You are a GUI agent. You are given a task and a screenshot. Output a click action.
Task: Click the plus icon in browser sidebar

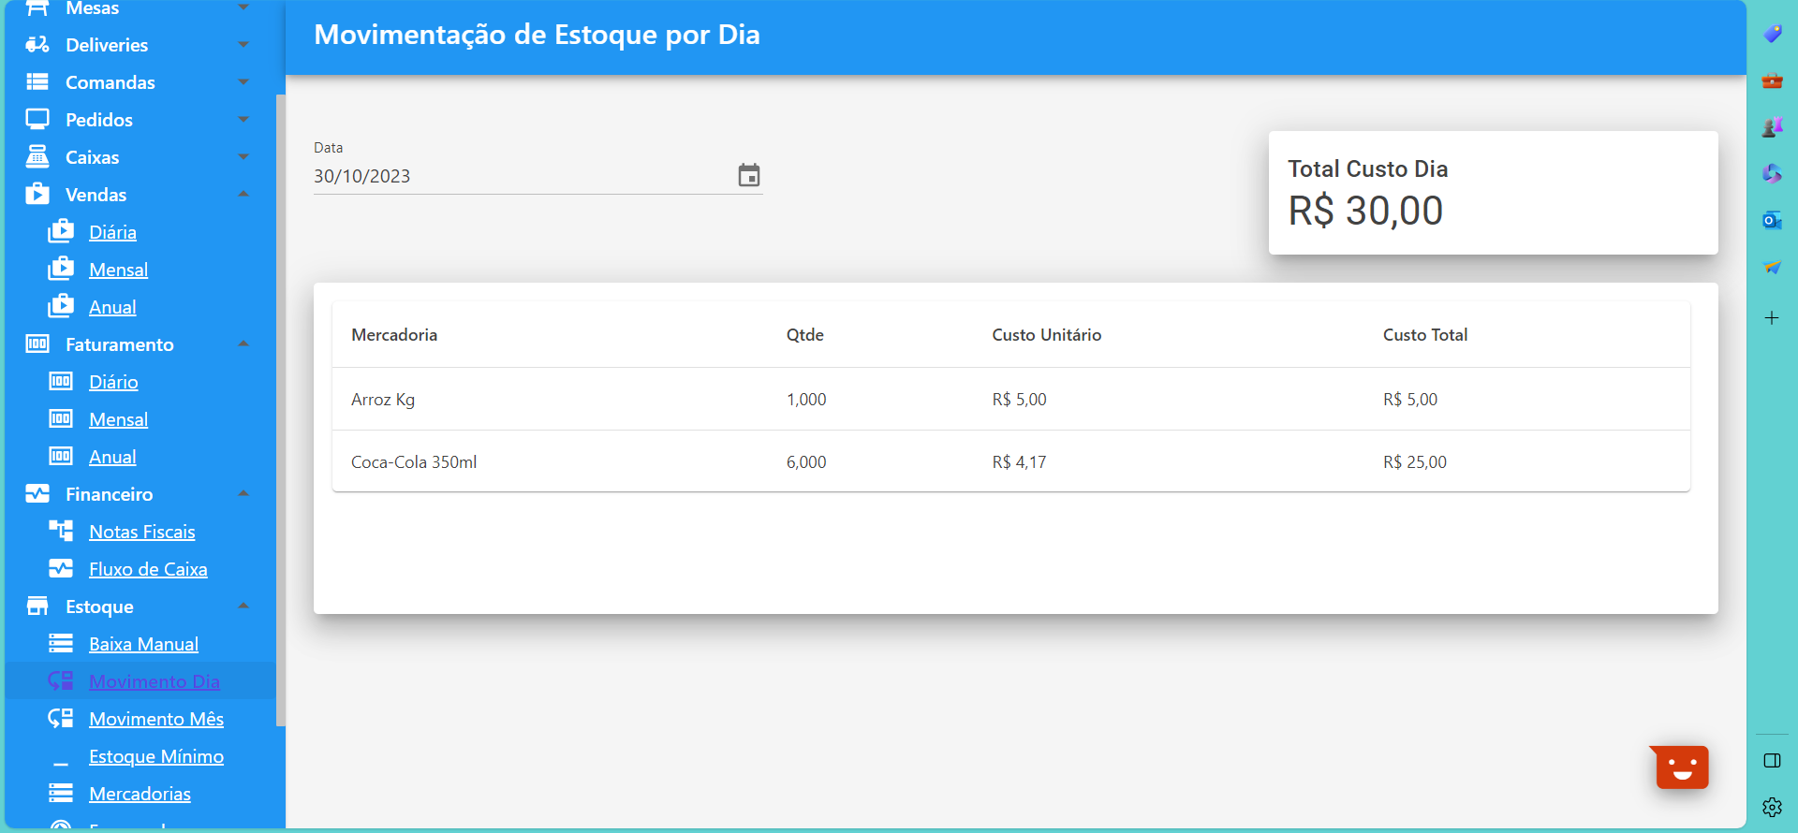pyautogui.click(x=1772, y=318)
